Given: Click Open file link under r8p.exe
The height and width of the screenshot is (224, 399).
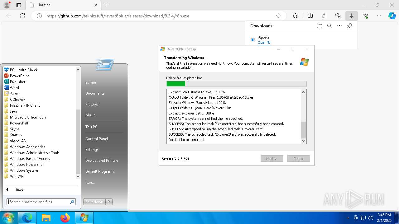Looking at the screenshot, I should 264,43.
